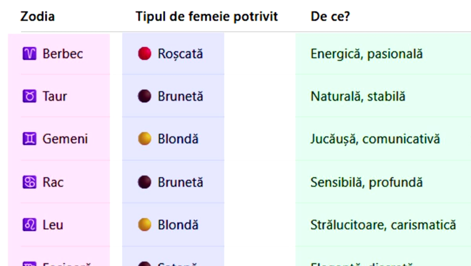This screenshot has height=266, width=471.
Task: Select the Berbec zodiac label
Action: point(63,54)
